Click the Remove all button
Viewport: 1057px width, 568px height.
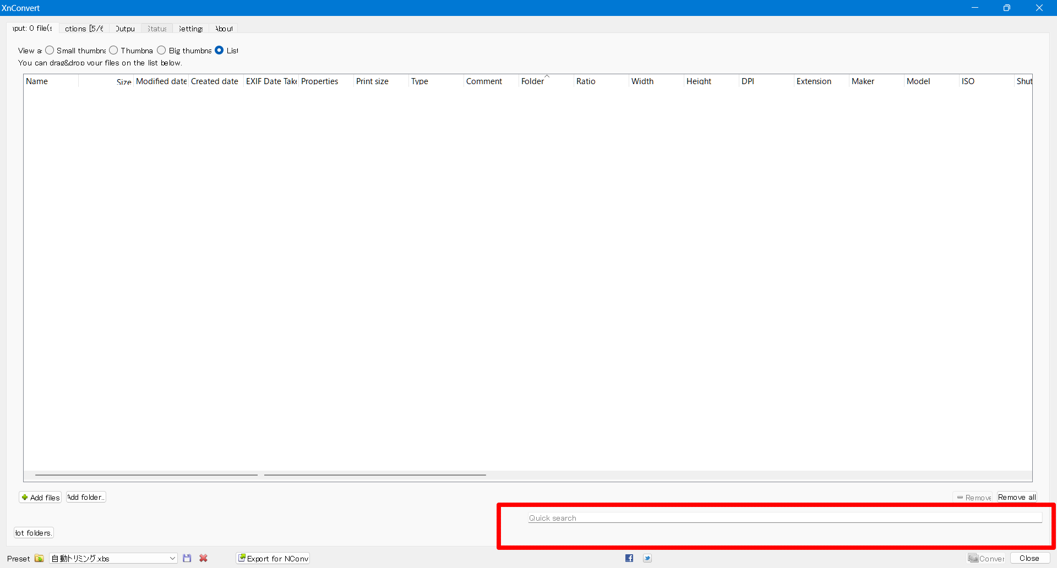click(x=1017, y=497)
